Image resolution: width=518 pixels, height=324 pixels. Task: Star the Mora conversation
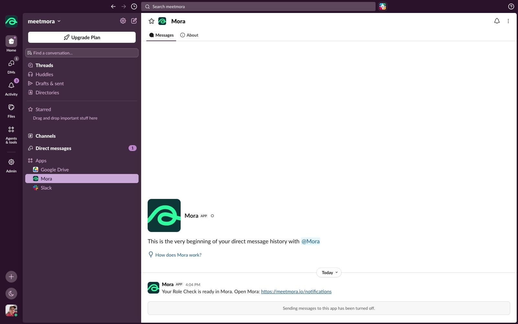(x=151, y=21)
